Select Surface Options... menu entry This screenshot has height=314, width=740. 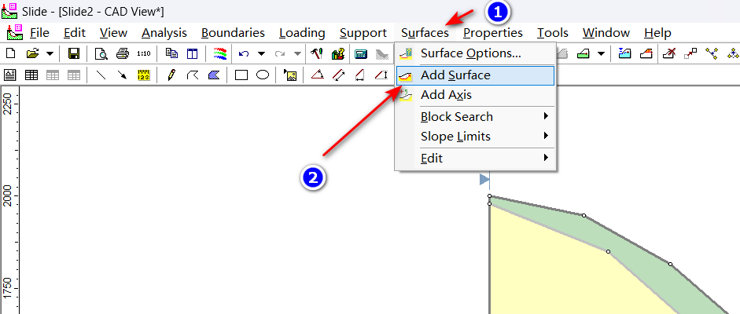coord(470,53)
